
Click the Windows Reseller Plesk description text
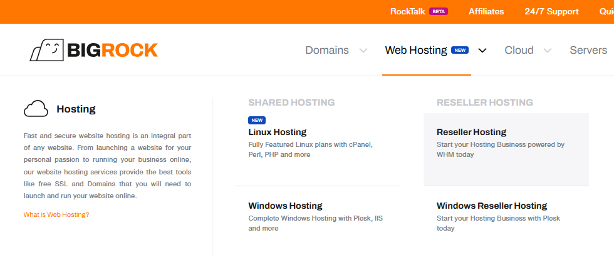pos(499,223)
